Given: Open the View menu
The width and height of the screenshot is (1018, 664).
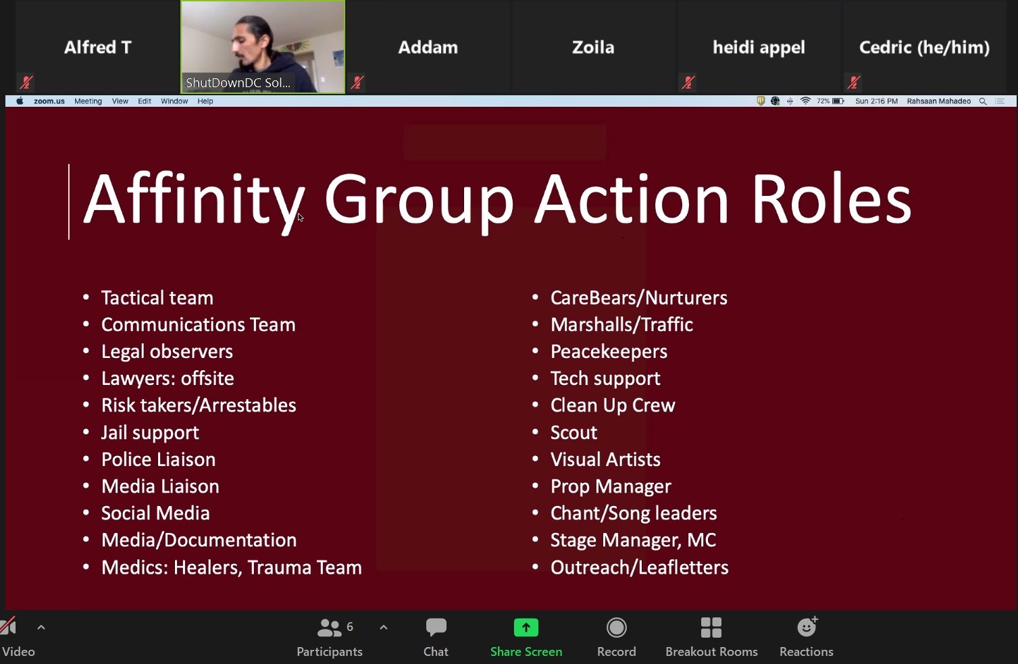Looking at the screenshot, I should 120,101.
